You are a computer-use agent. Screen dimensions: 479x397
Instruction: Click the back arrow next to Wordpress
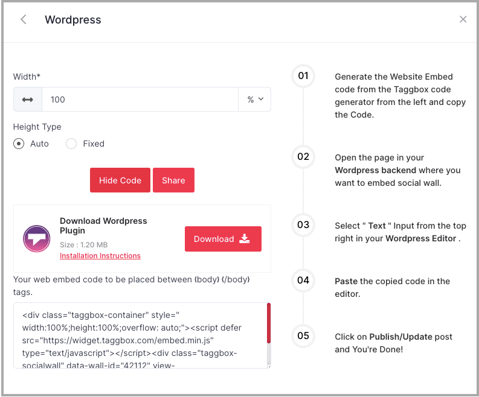tap(24, 20)
